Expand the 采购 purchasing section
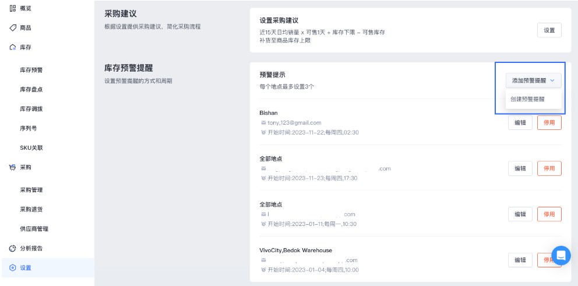This screenshot has width=578, height=286. click(26, 167)
